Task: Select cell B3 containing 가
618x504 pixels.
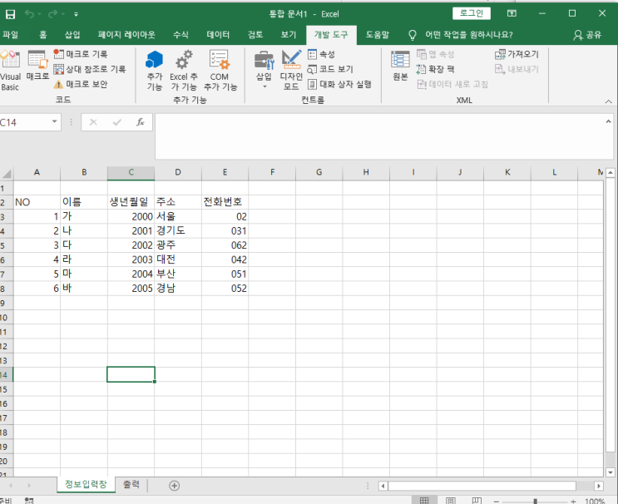Action: [83, 216]
